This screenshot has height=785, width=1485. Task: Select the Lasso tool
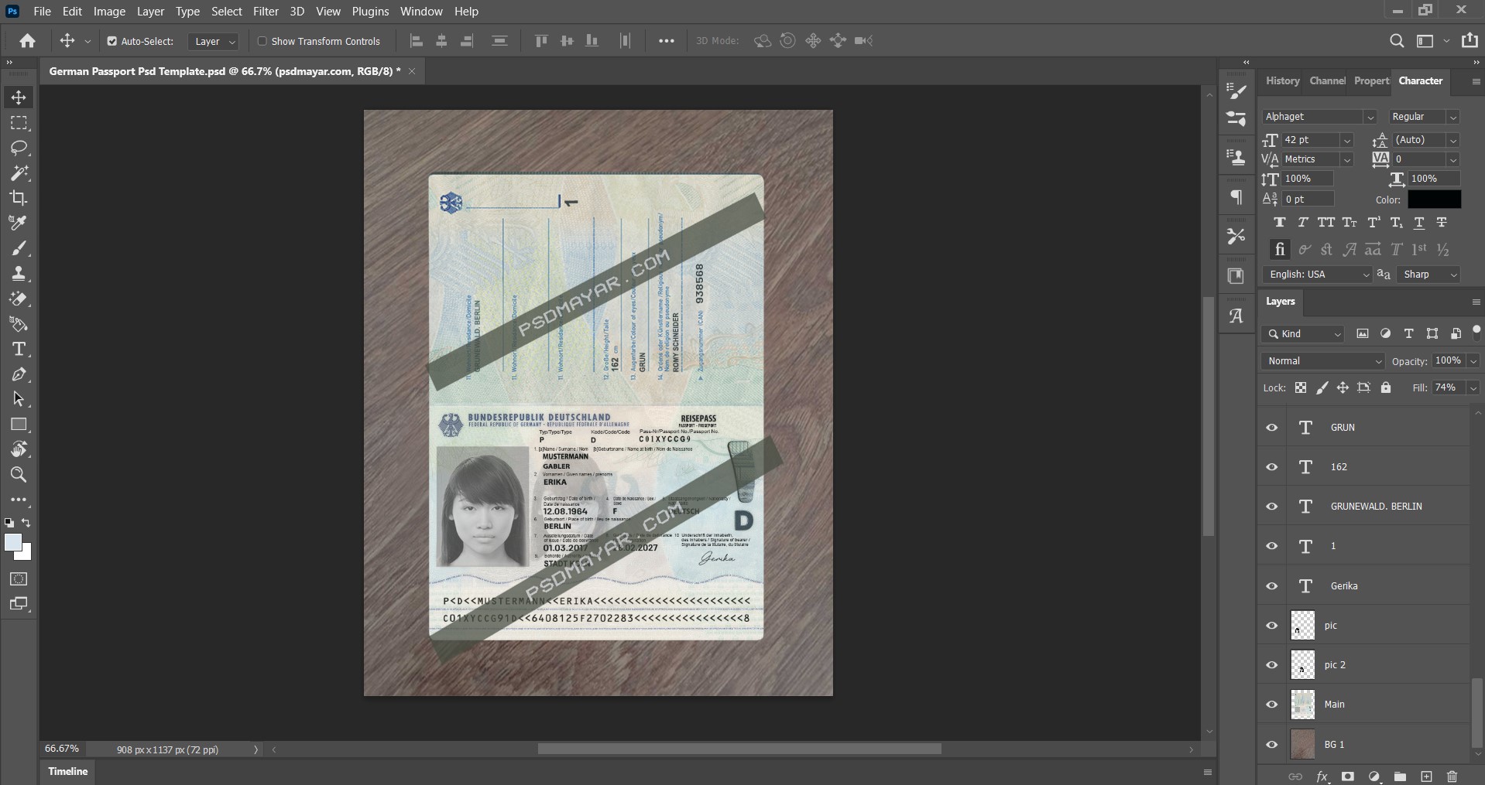[x=19, y=148]
